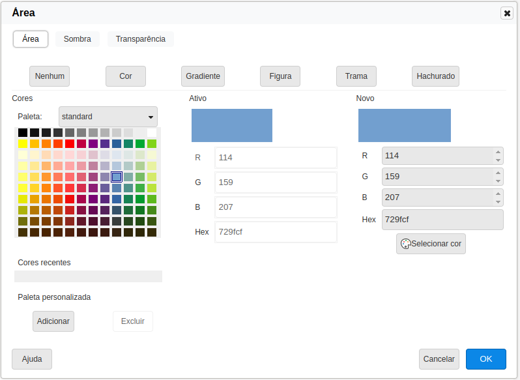Confirm the dialog by pressing OK

tap(485, 359)
